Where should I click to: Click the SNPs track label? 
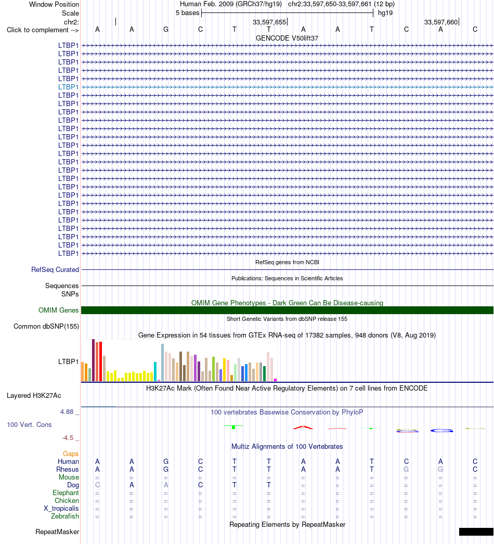[x=70, y=294]
